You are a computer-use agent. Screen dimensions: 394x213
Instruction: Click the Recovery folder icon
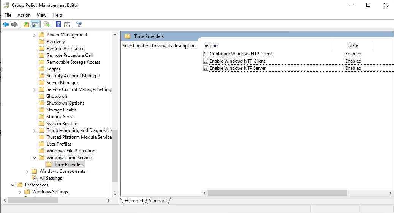pyautogui.click(x=41, y=42)
